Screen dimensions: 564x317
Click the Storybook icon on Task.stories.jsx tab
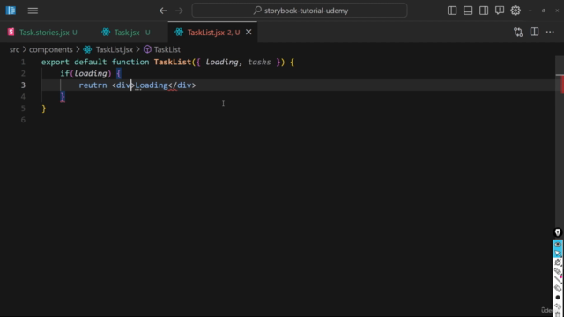click(11, 32)
